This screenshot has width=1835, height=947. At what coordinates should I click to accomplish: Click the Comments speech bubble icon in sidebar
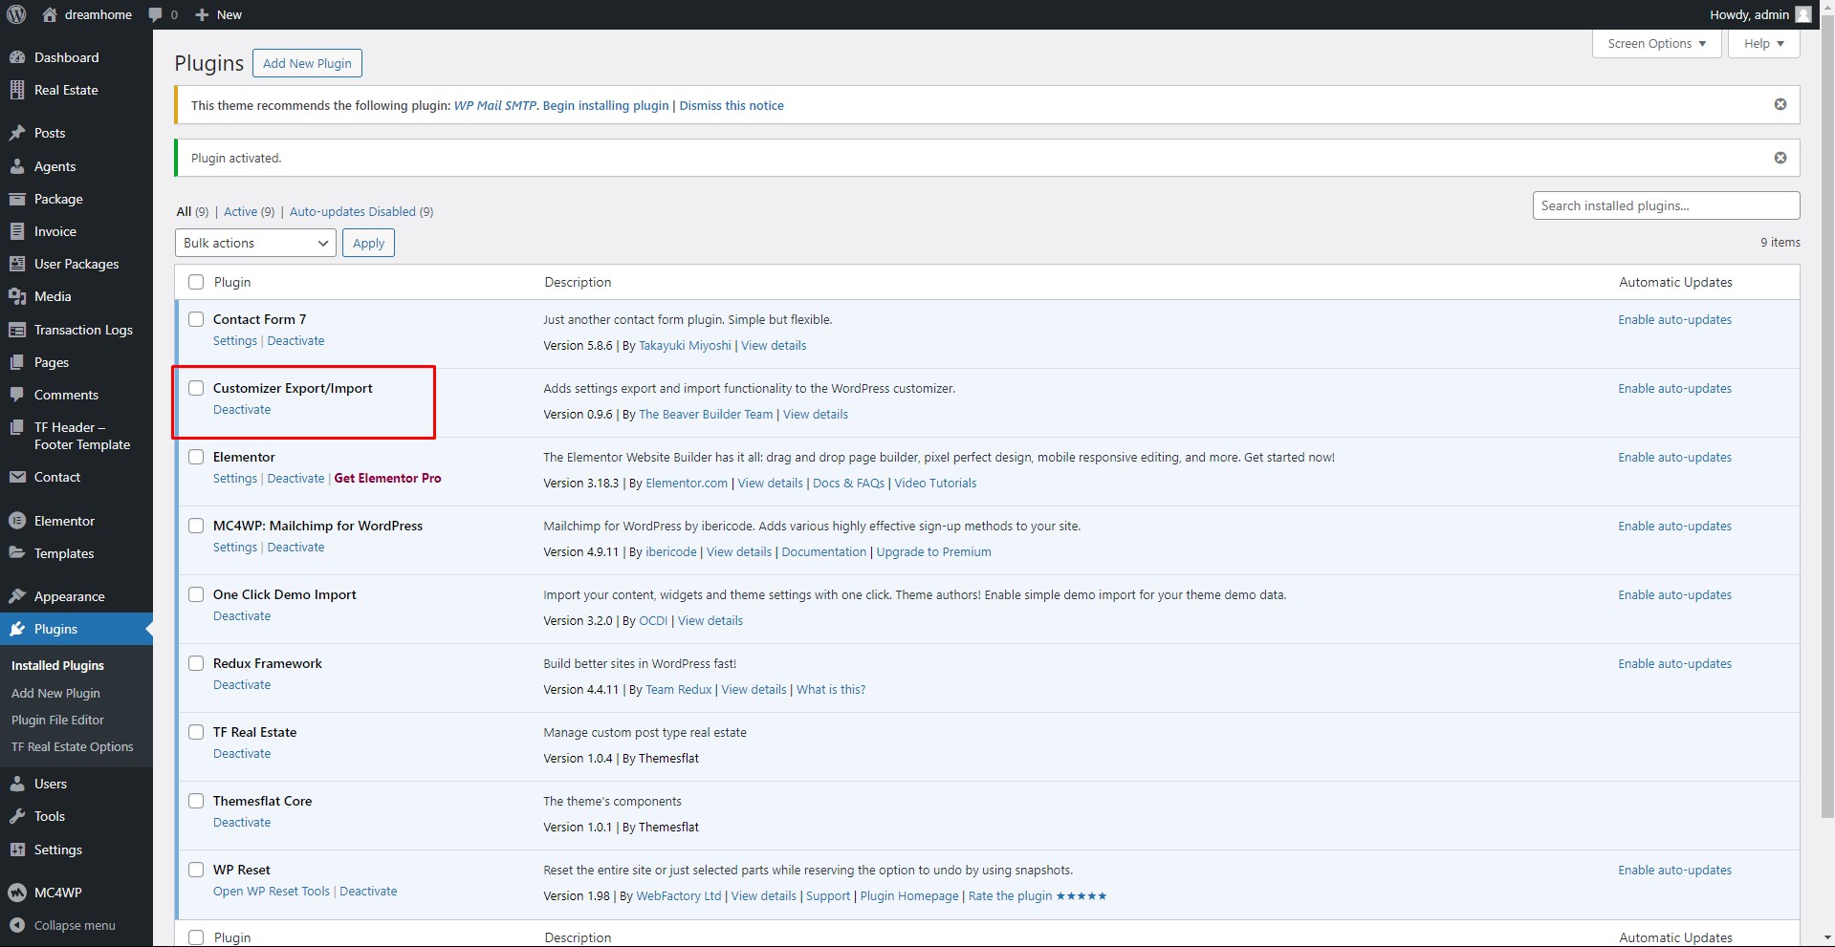(17, 395)
